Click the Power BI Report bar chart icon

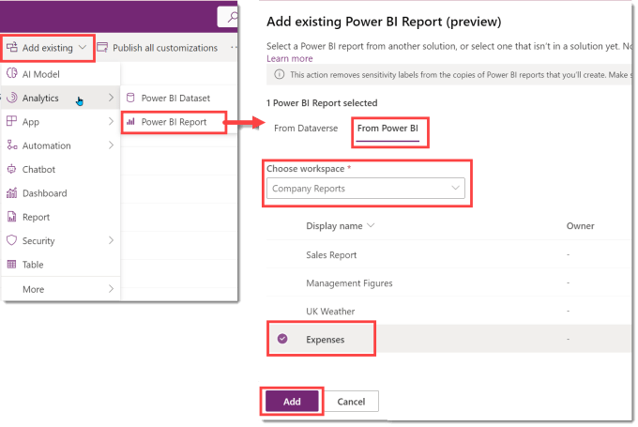click(131, 121)
